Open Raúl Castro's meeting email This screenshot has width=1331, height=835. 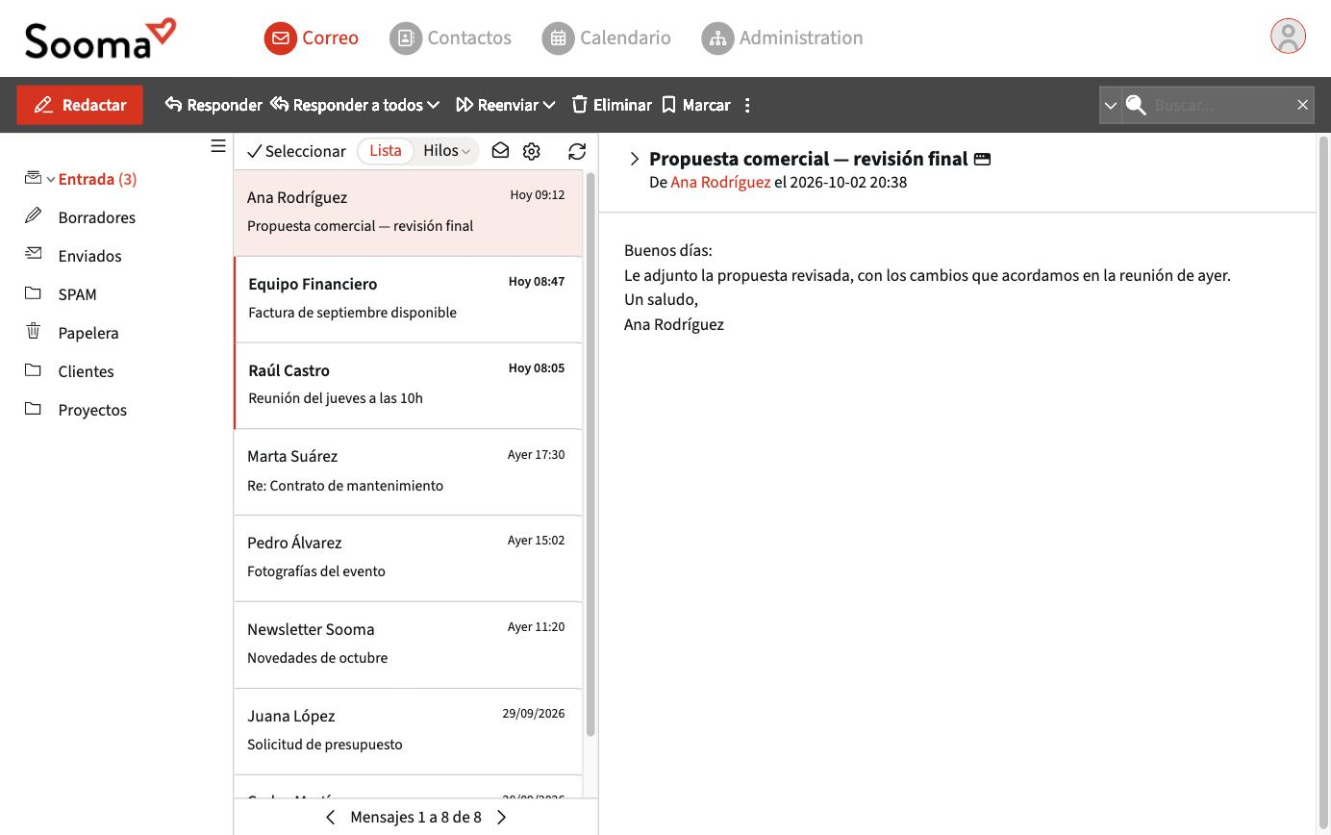pyautogui.click(x=409, y=386)
